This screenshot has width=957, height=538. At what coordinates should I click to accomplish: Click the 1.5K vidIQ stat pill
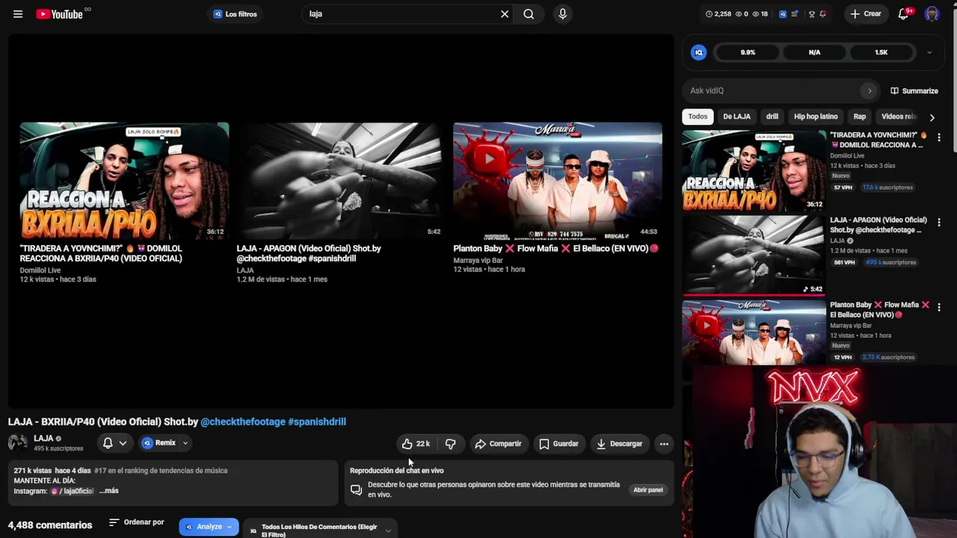tap(881, 52)
